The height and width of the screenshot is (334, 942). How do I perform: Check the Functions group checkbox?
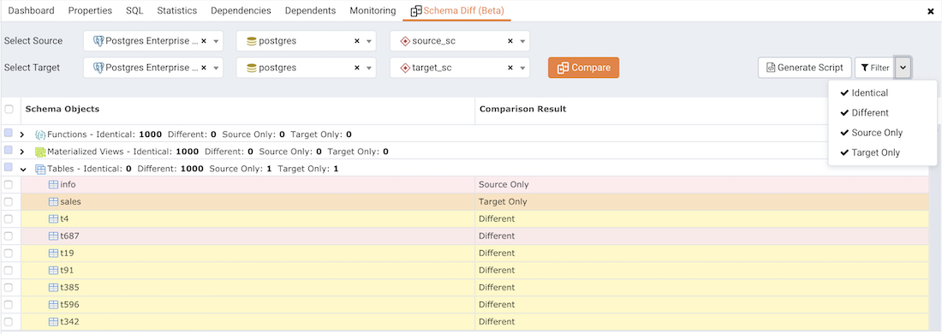click(x=9, y=133)
